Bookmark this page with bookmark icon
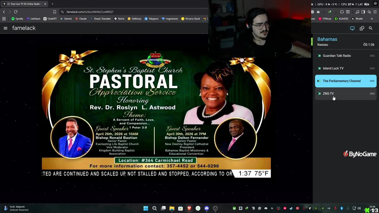The width and height of the screenshot is (379, 213). point(54,12)
